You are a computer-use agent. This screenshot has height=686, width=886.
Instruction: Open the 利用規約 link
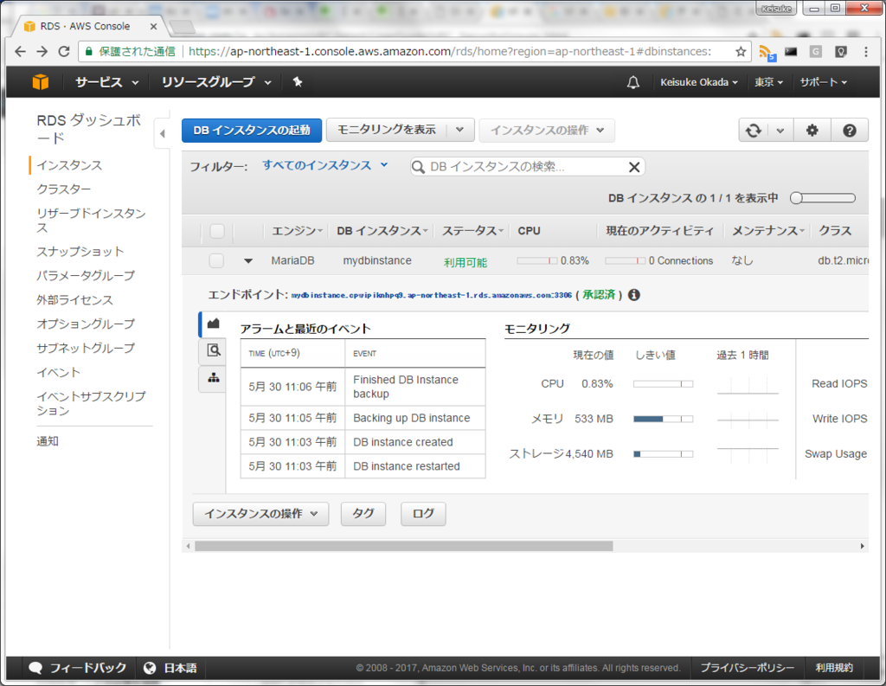point(834,668)
